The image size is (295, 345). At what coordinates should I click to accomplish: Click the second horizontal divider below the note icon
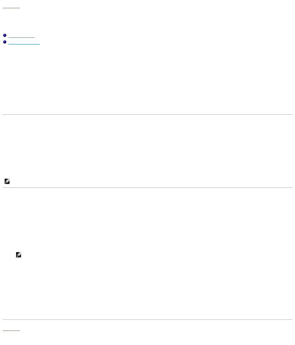coord(147,187)
